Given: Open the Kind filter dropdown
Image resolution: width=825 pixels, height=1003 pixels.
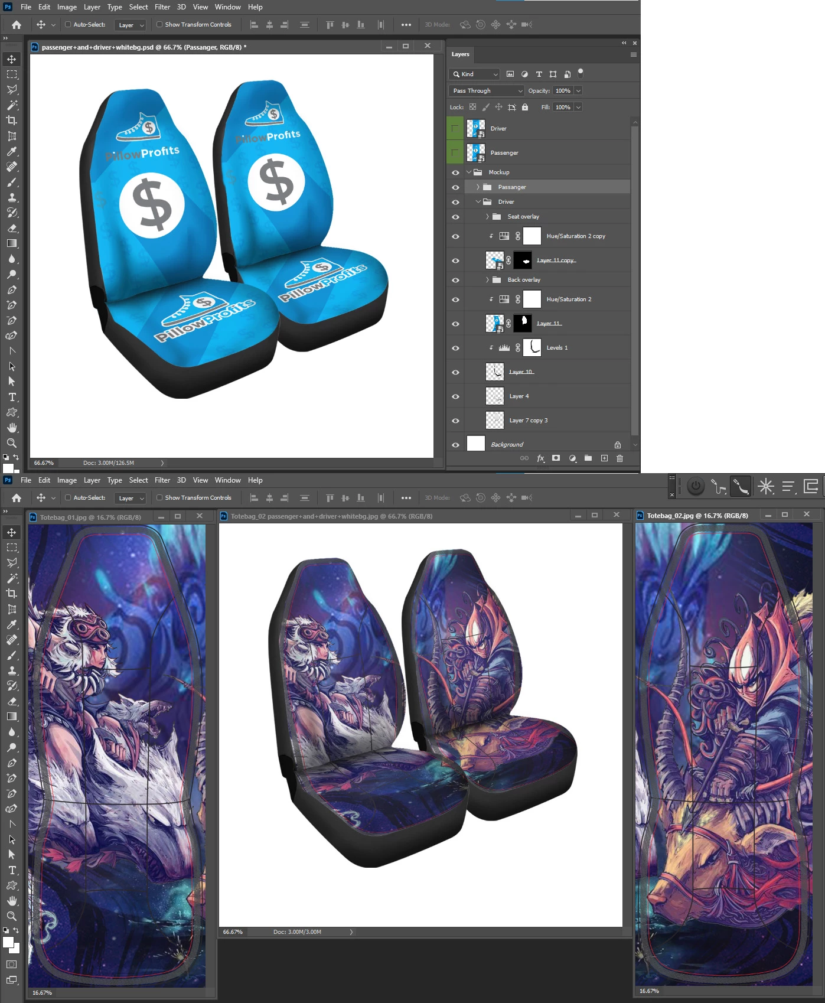Looking at the screenshot, I should pos(474,74).
